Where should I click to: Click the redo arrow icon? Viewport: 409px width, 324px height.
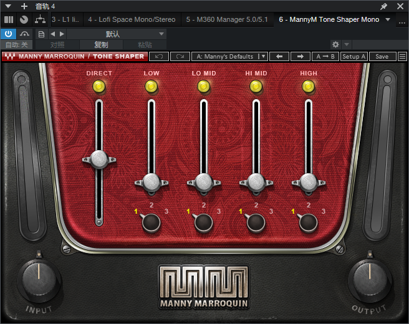coord(180,56)
